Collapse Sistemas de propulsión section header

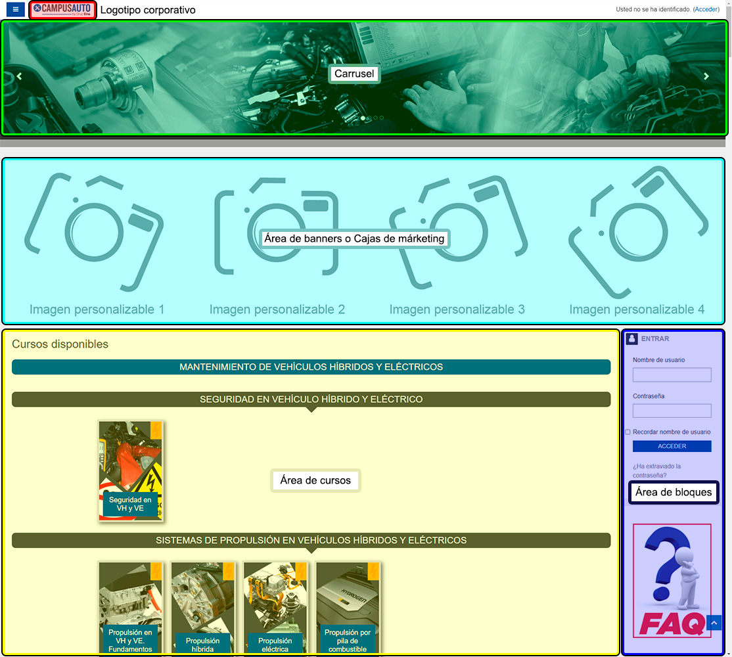click(311, 541)
